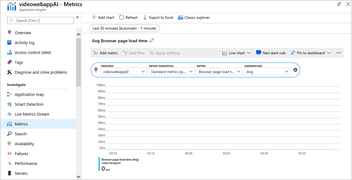Viewport: 352px width, 180px height.
Task: Click the Servers icon
Action: [x=9, y=173]
